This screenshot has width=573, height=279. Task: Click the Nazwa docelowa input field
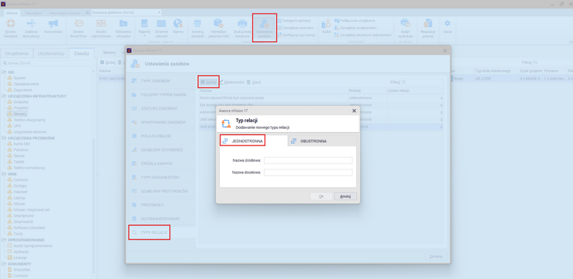click(x=308, y=172)
